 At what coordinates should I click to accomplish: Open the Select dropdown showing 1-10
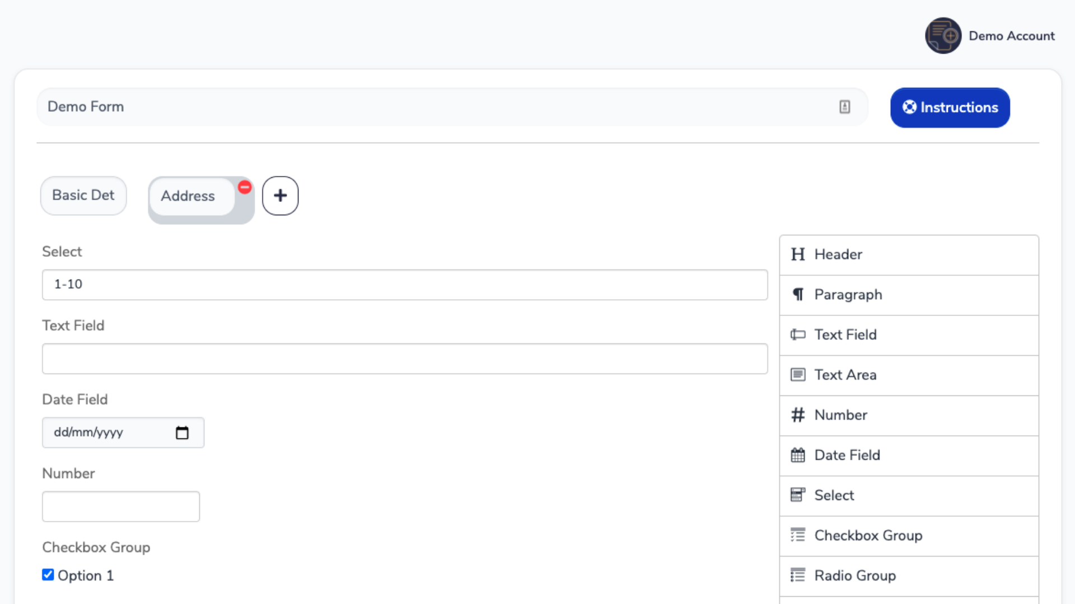click(404, 285)
